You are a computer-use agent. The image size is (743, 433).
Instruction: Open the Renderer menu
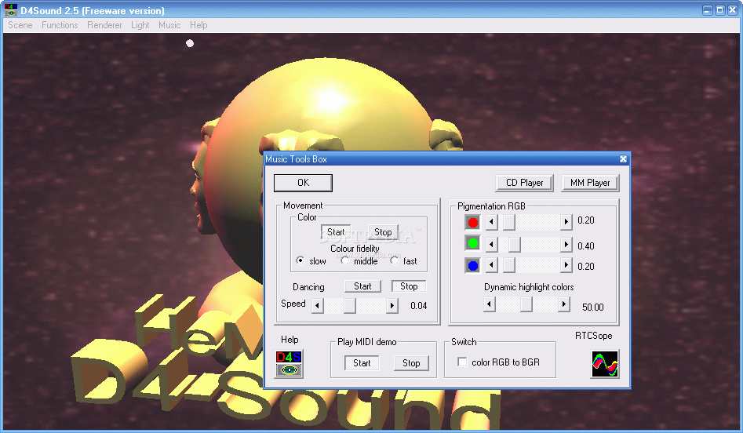coord(104,25)
